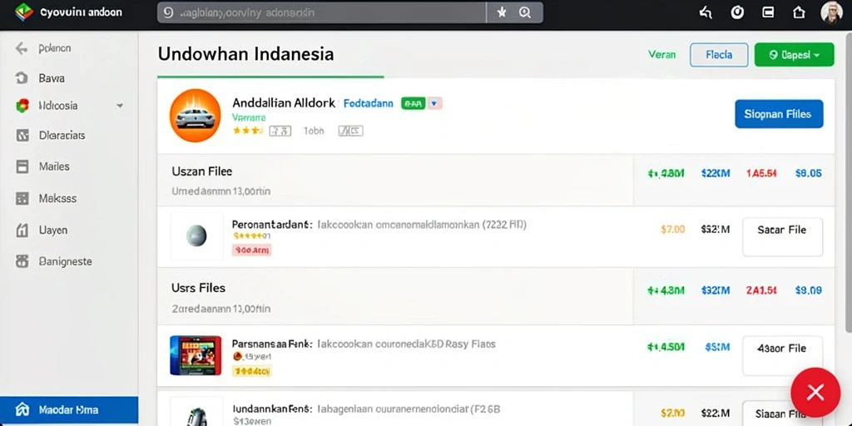
Task: Click the Sacar File button
Action: coord(782,237)
